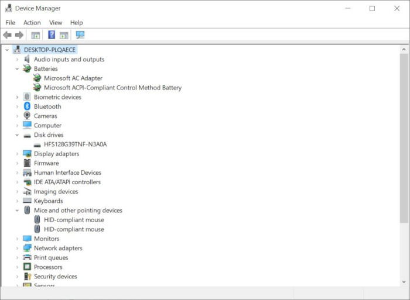Expand the Display adapters chevron
Image resolution: width=410 pixels, height=300 pixels.
coord(17,154)
